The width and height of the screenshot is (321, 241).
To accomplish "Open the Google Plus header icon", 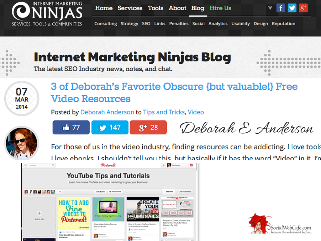I will pos(303,8).
